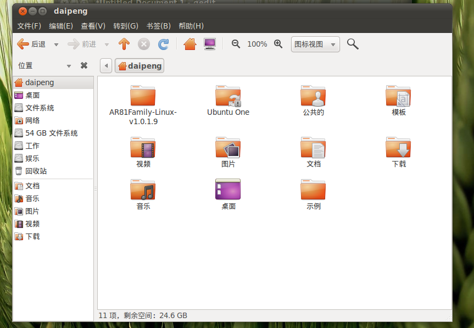Image resolution: width=474 pixels, height=328 pixels.
Task: Click the window resize grip corner
Action: [x=449, y=318]
